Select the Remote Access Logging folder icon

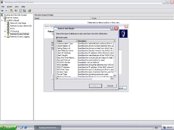pyautogui.click(x=8, y=37)
